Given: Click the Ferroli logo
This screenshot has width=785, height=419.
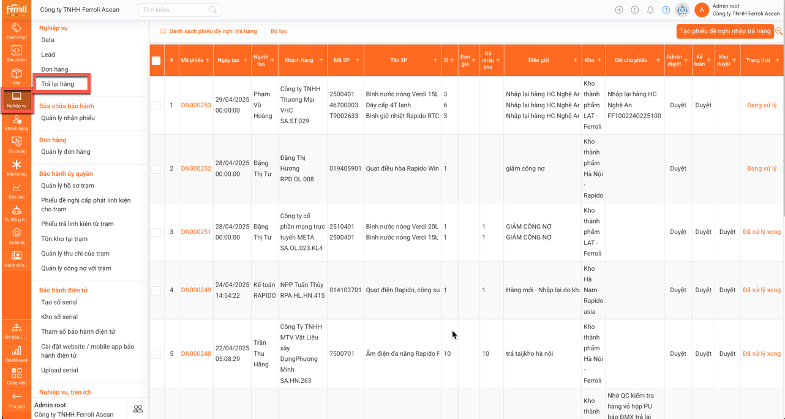Looking at the screenshot, I should point(17,9).
